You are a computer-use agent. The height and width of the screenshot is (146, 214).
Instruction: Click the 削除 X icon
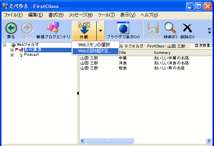[x=187, y=28]
